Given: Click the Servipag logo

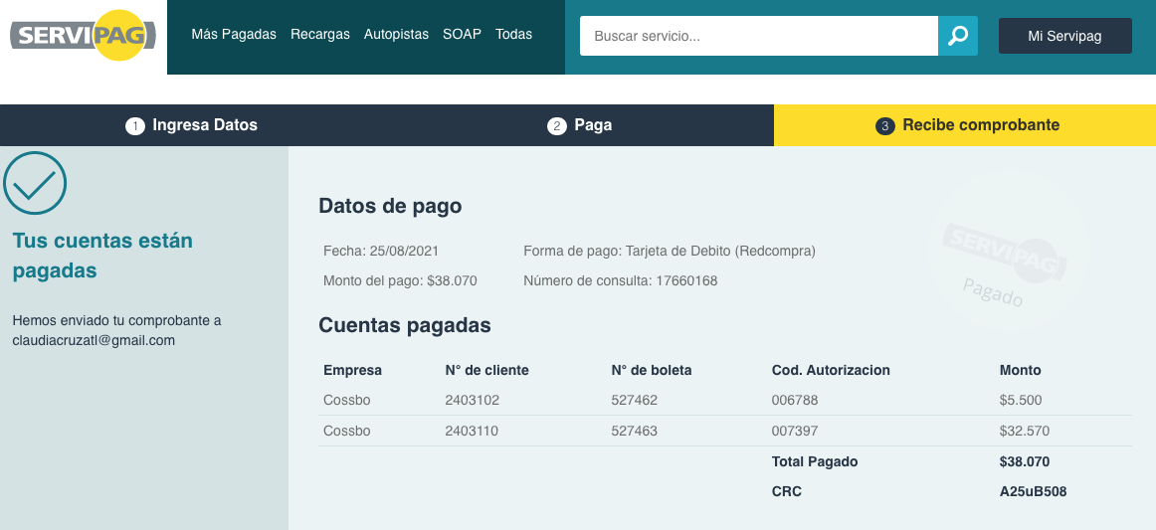Looking at the screenshot, I should [84, 36].
